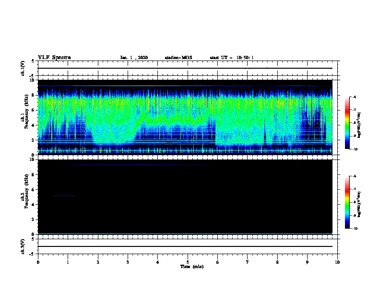Screen dimensions: 380x294
Task: Click the ch.2 spectrogram color scale bar
Action: 347,202
